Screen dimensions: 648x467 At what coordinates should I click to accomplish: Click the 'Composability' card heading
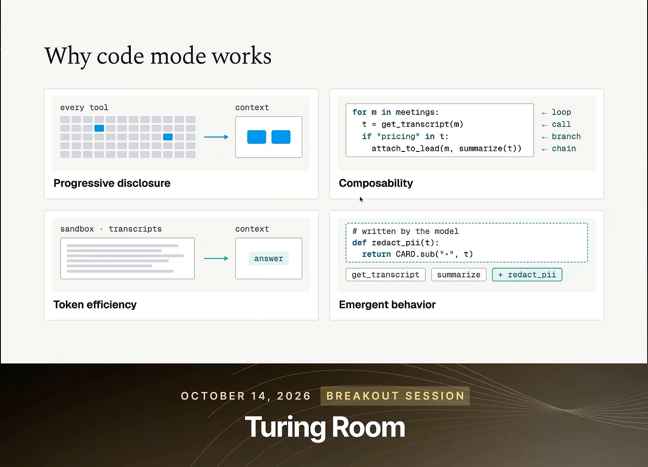(376, 183)
